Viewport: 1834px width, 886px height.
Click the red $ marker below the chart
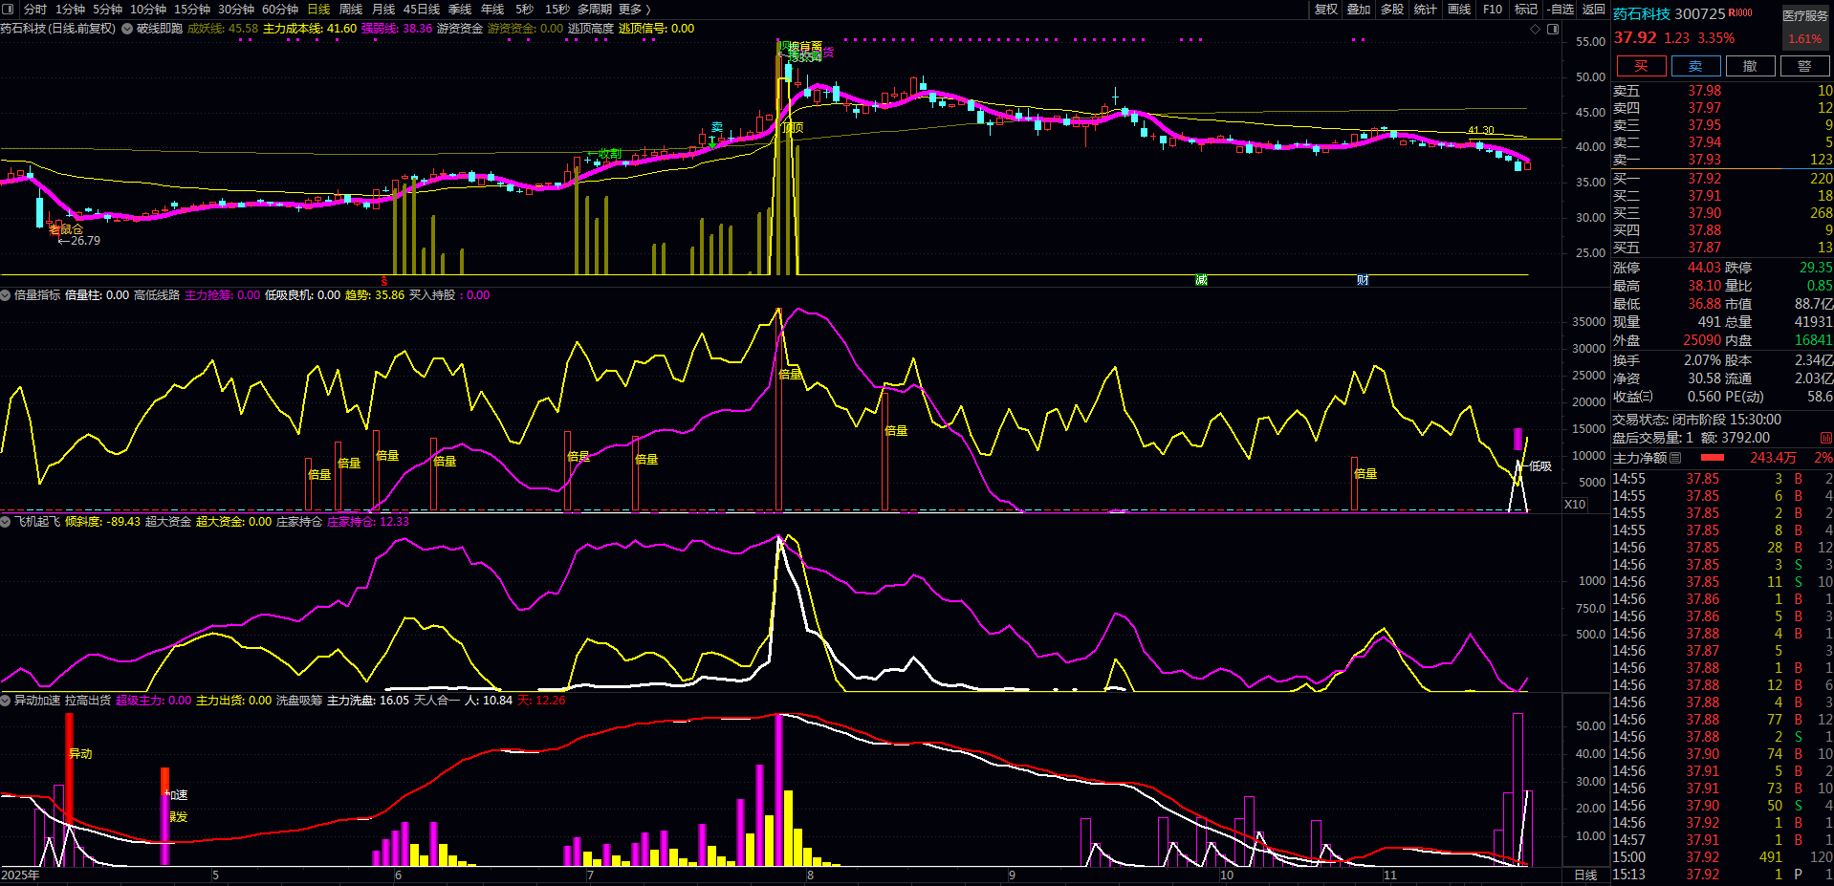point(384,282)
